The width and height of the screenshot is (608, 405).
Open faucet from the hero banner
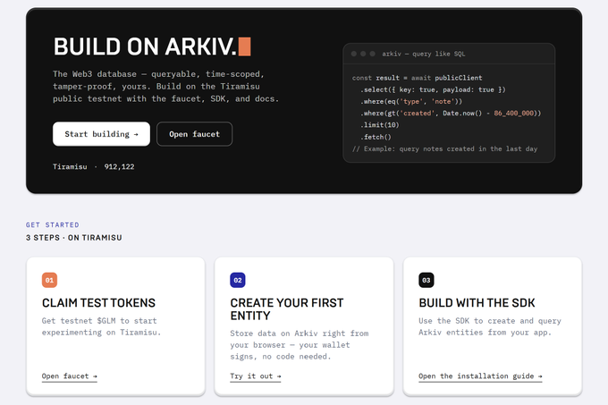(x=194, y=134)
